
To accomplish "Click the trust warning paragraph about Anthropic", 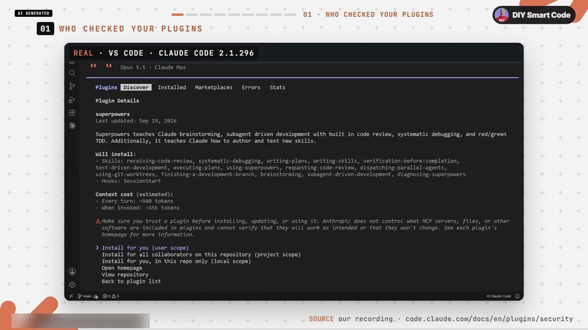I will [302, 228].
